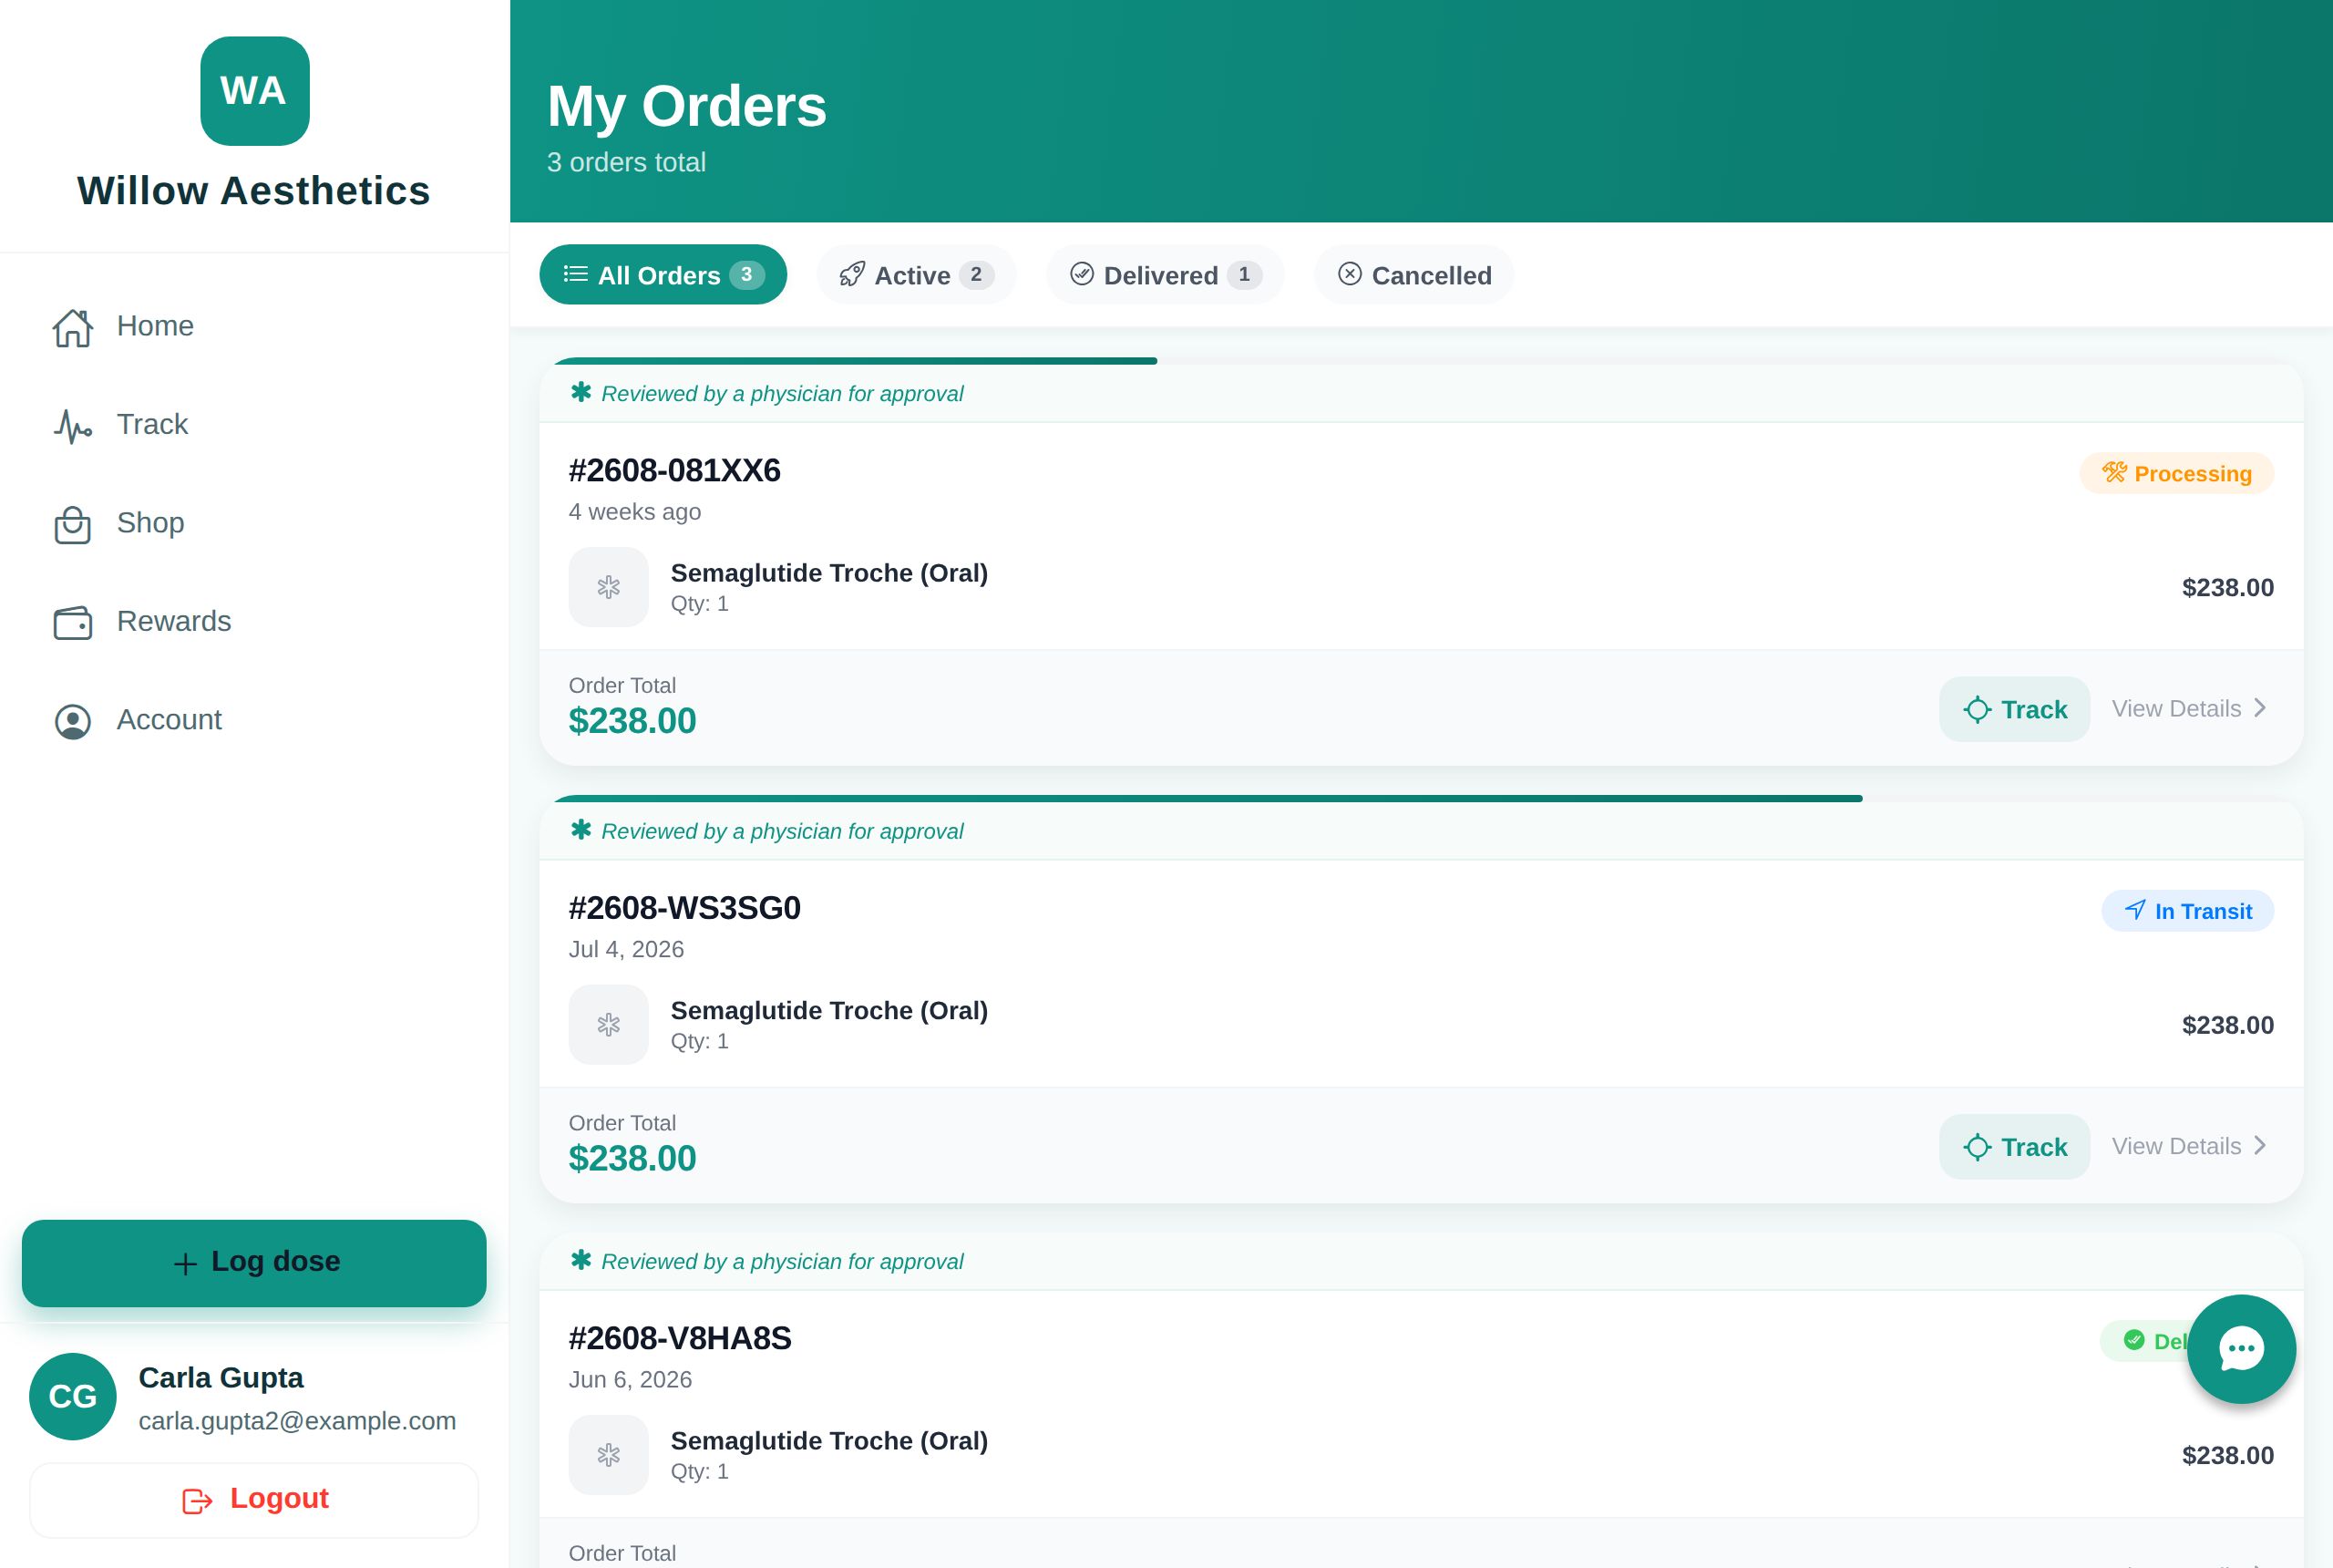Open the chat bubble support widget
This screenshot has height=1568, width=2333.
(x=2241, y=1349)
